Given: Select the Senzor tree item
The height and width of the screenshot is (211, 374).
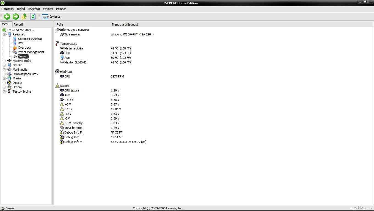Looking at the screenshot, I should pyautogui.click(x=23, y=56).
